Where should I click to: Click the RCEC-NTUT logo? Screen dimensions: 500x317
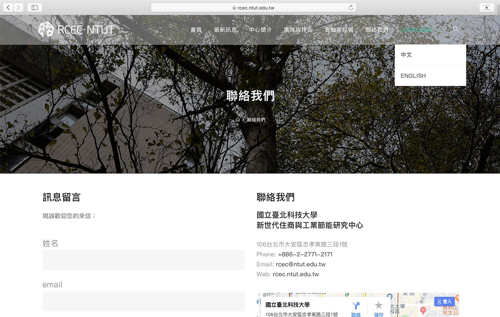pyautogui.click(x=77, y=30)
